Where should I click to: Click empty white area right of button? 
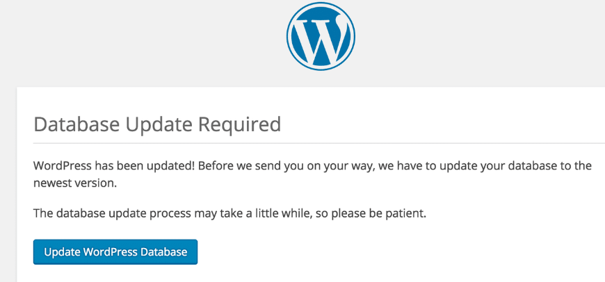382,252
